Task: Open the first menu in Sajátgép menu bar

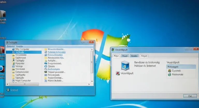Action: 11,46
